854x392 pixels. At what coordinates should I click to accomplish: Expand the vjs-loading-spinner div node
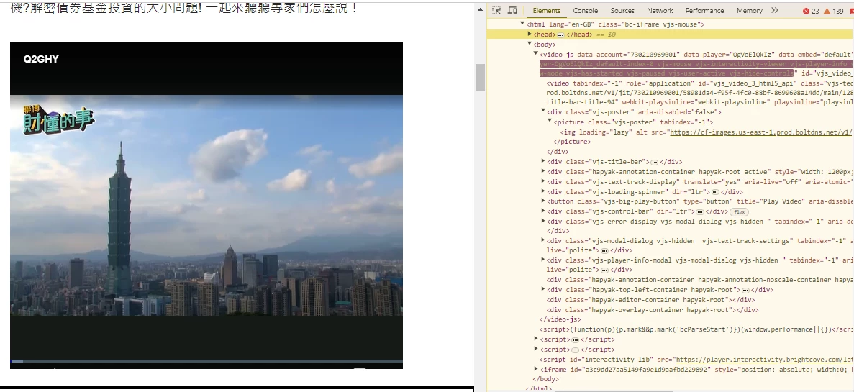pos(543,191)
